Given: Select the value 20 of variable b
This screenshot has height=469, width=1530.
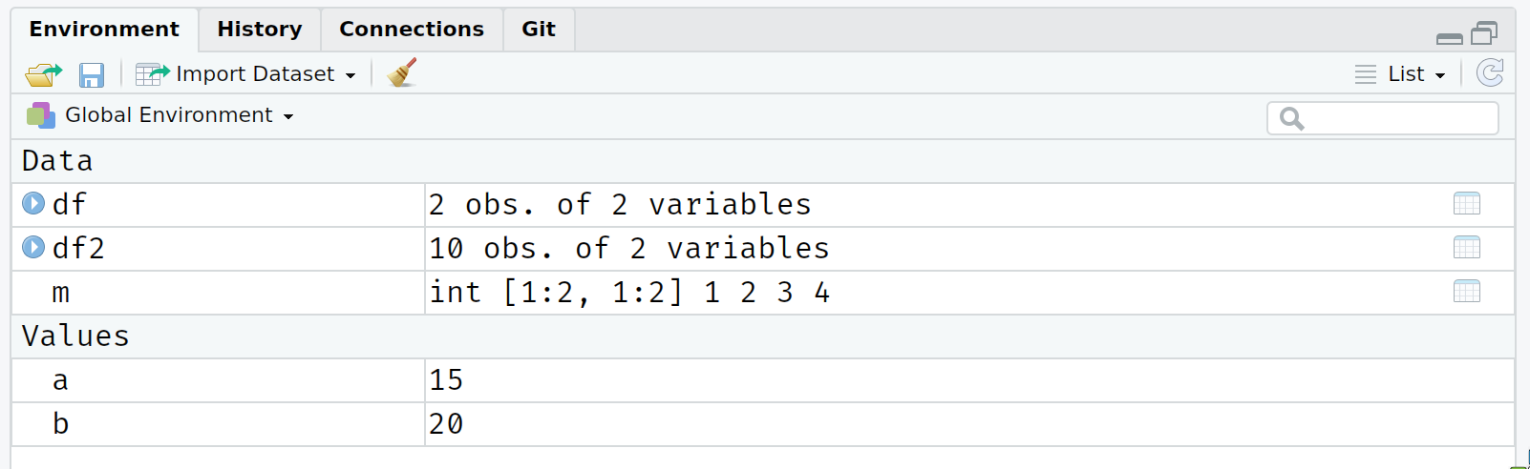Looking at the screenshot, I should click(x=446, y=424).
